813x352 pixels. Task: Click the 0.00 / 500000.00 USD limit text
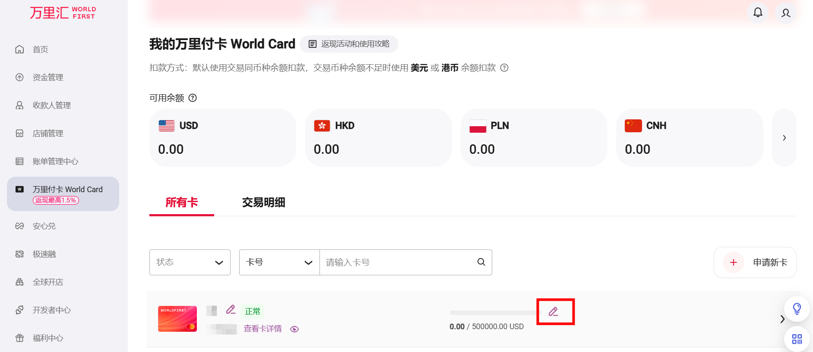click(x=487, y=327)
